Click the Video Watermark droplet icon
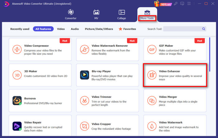 click(152, 126)
